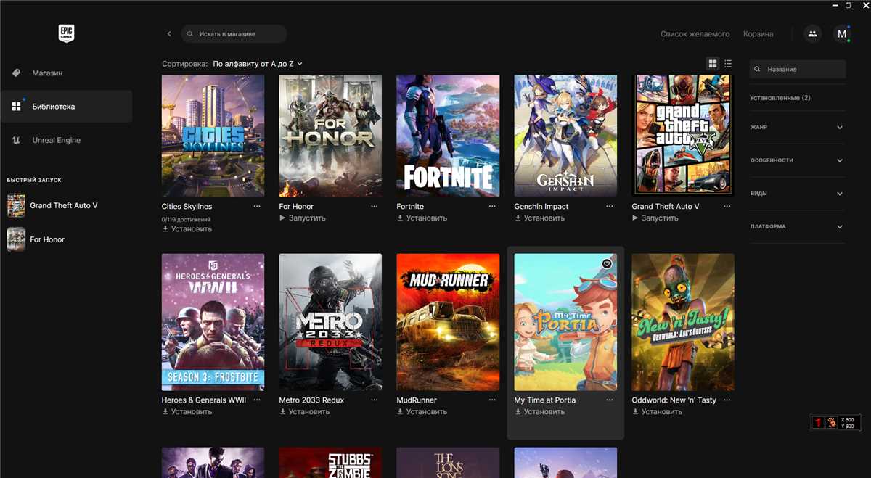Screen dimensions: 871x478
Task: Install Heroes & Generals WWII
Action: (x=187, y=412)
